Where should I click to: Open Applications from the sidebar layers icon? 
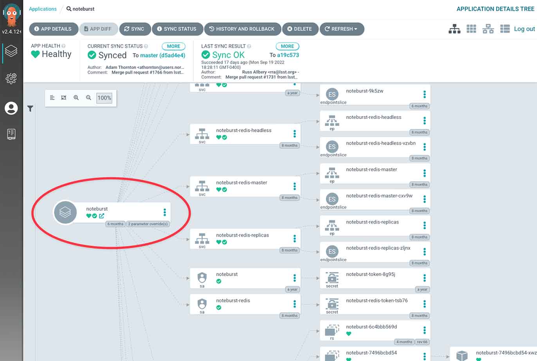(x=11, y=51)
